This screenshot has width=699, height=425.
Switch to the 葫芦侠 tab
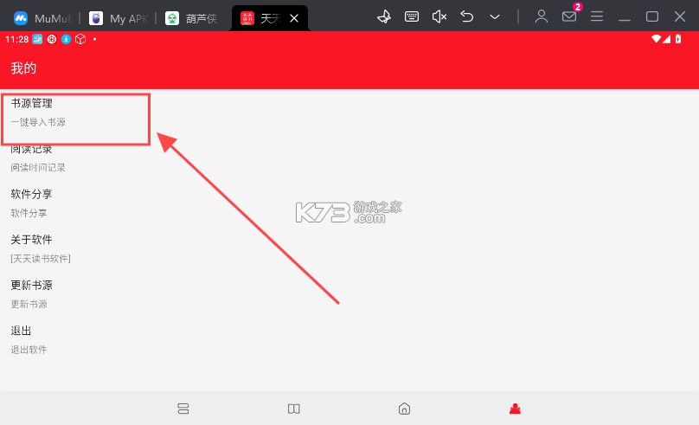click(191, 18)
